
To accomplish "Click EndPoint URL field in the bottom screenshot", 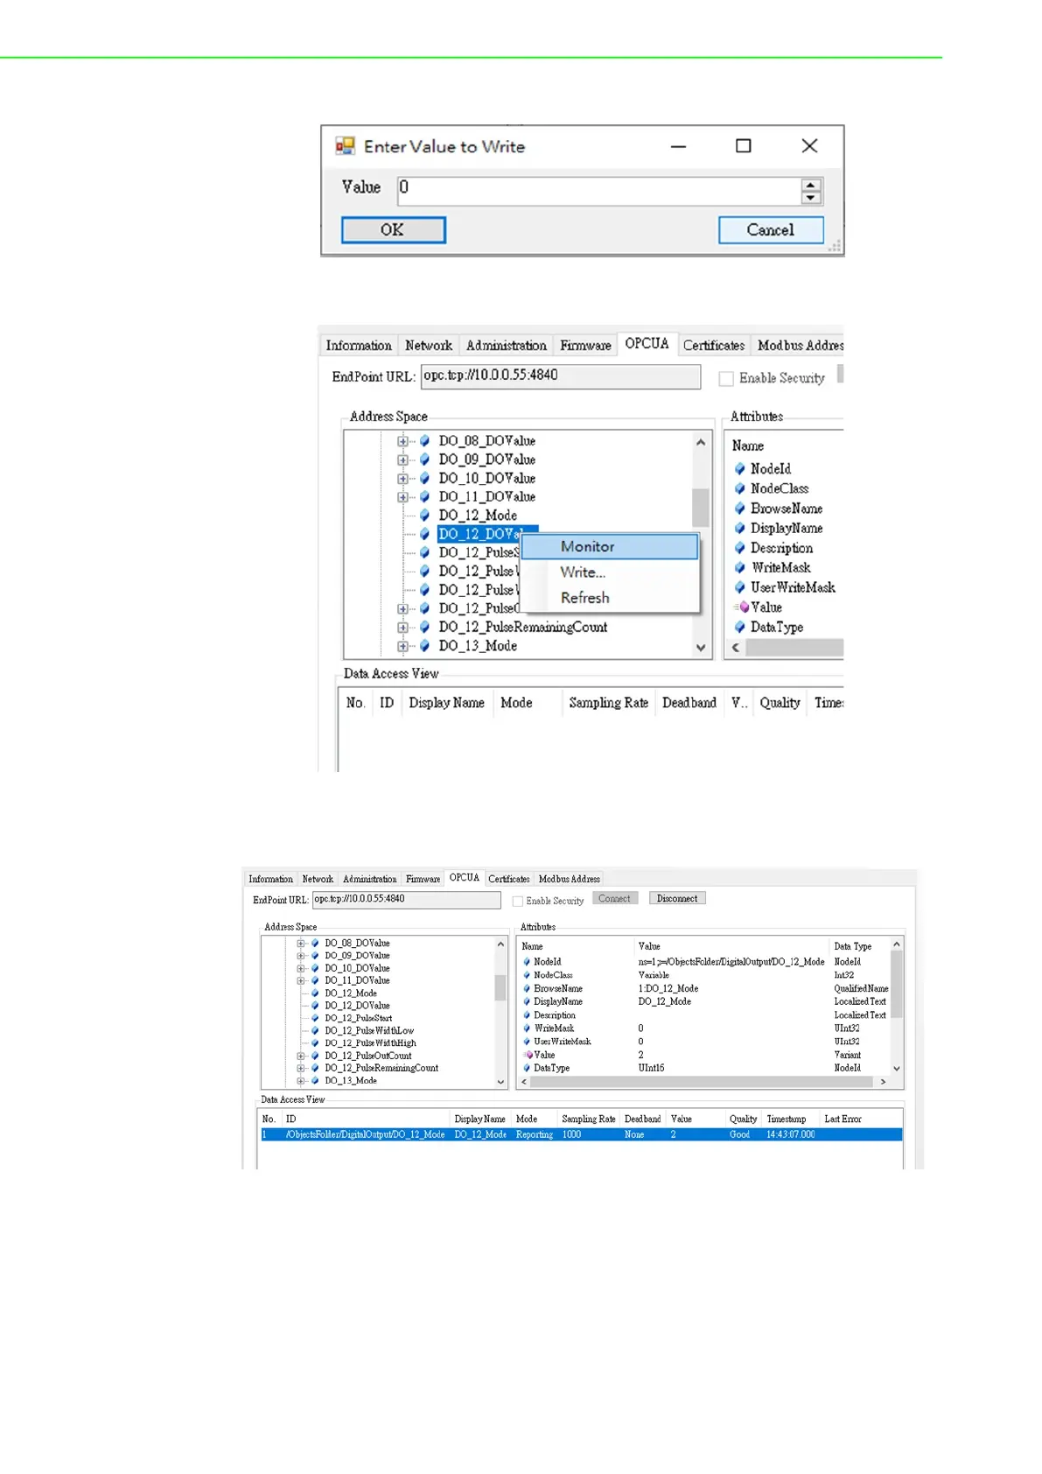I will [407, 900].
